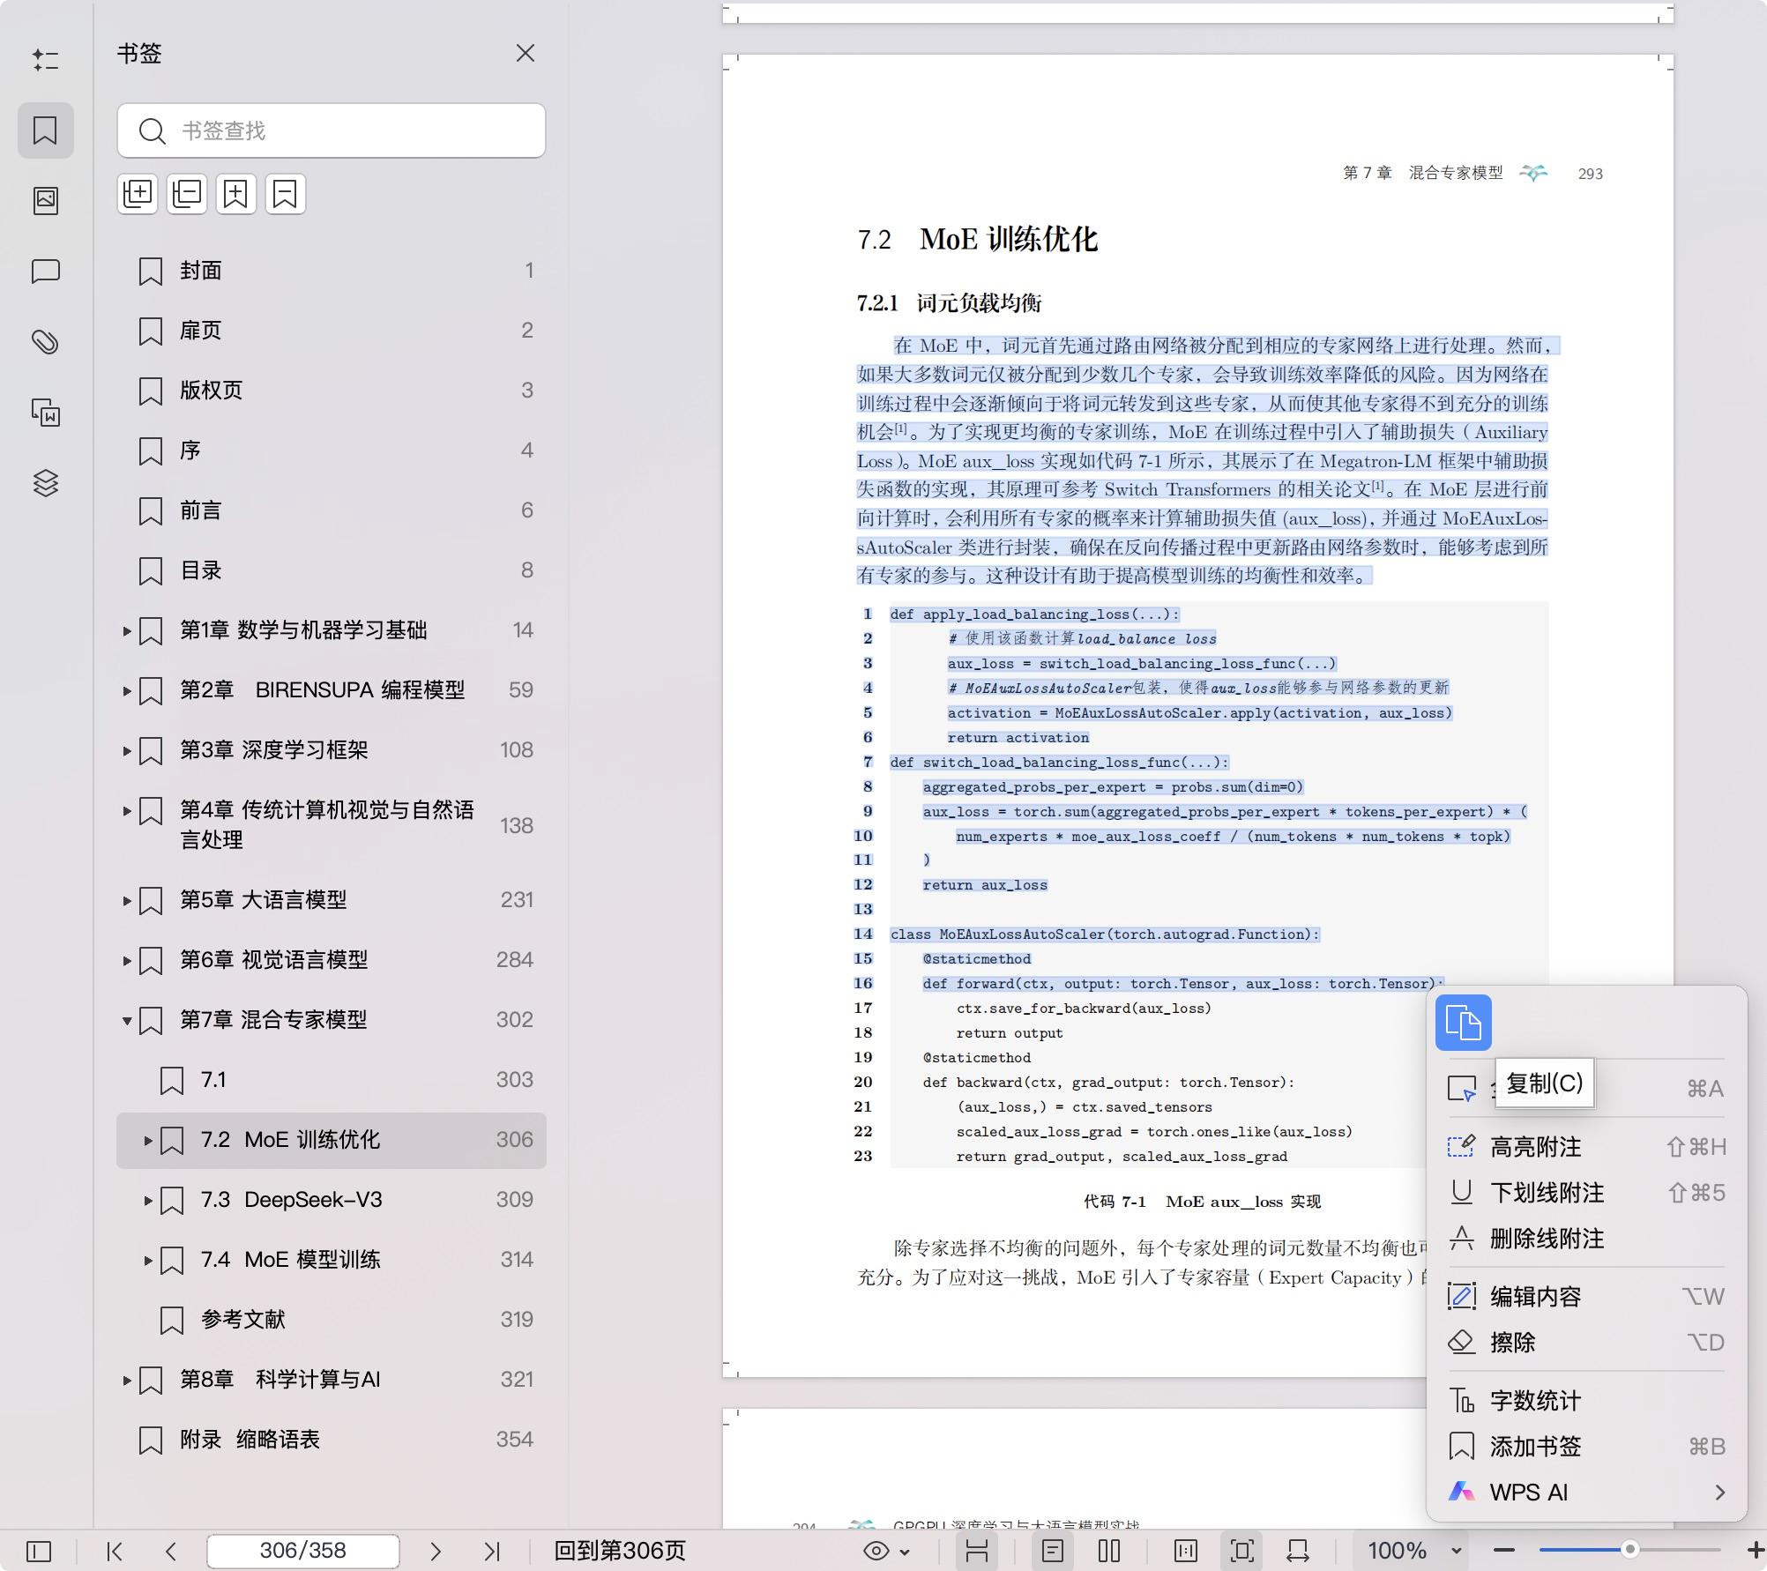Open the attachments panel
1767x1571 pixels.
tap(46, 342)
